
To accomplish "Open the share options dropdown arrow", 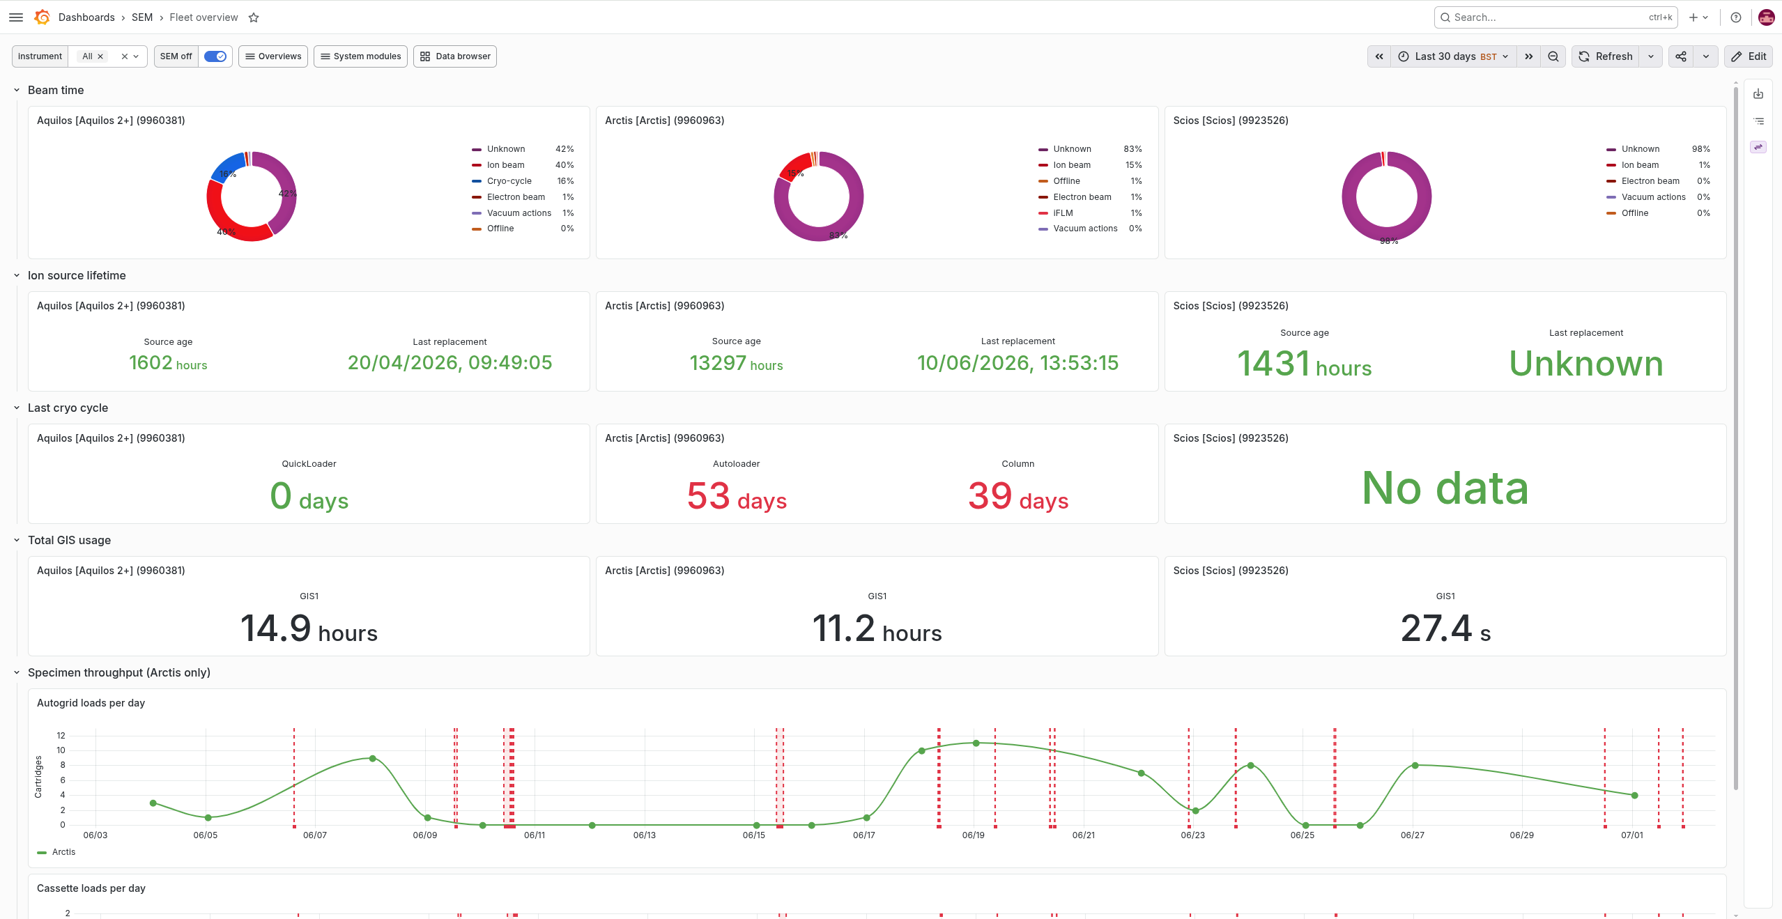I will coord(1706,56).
